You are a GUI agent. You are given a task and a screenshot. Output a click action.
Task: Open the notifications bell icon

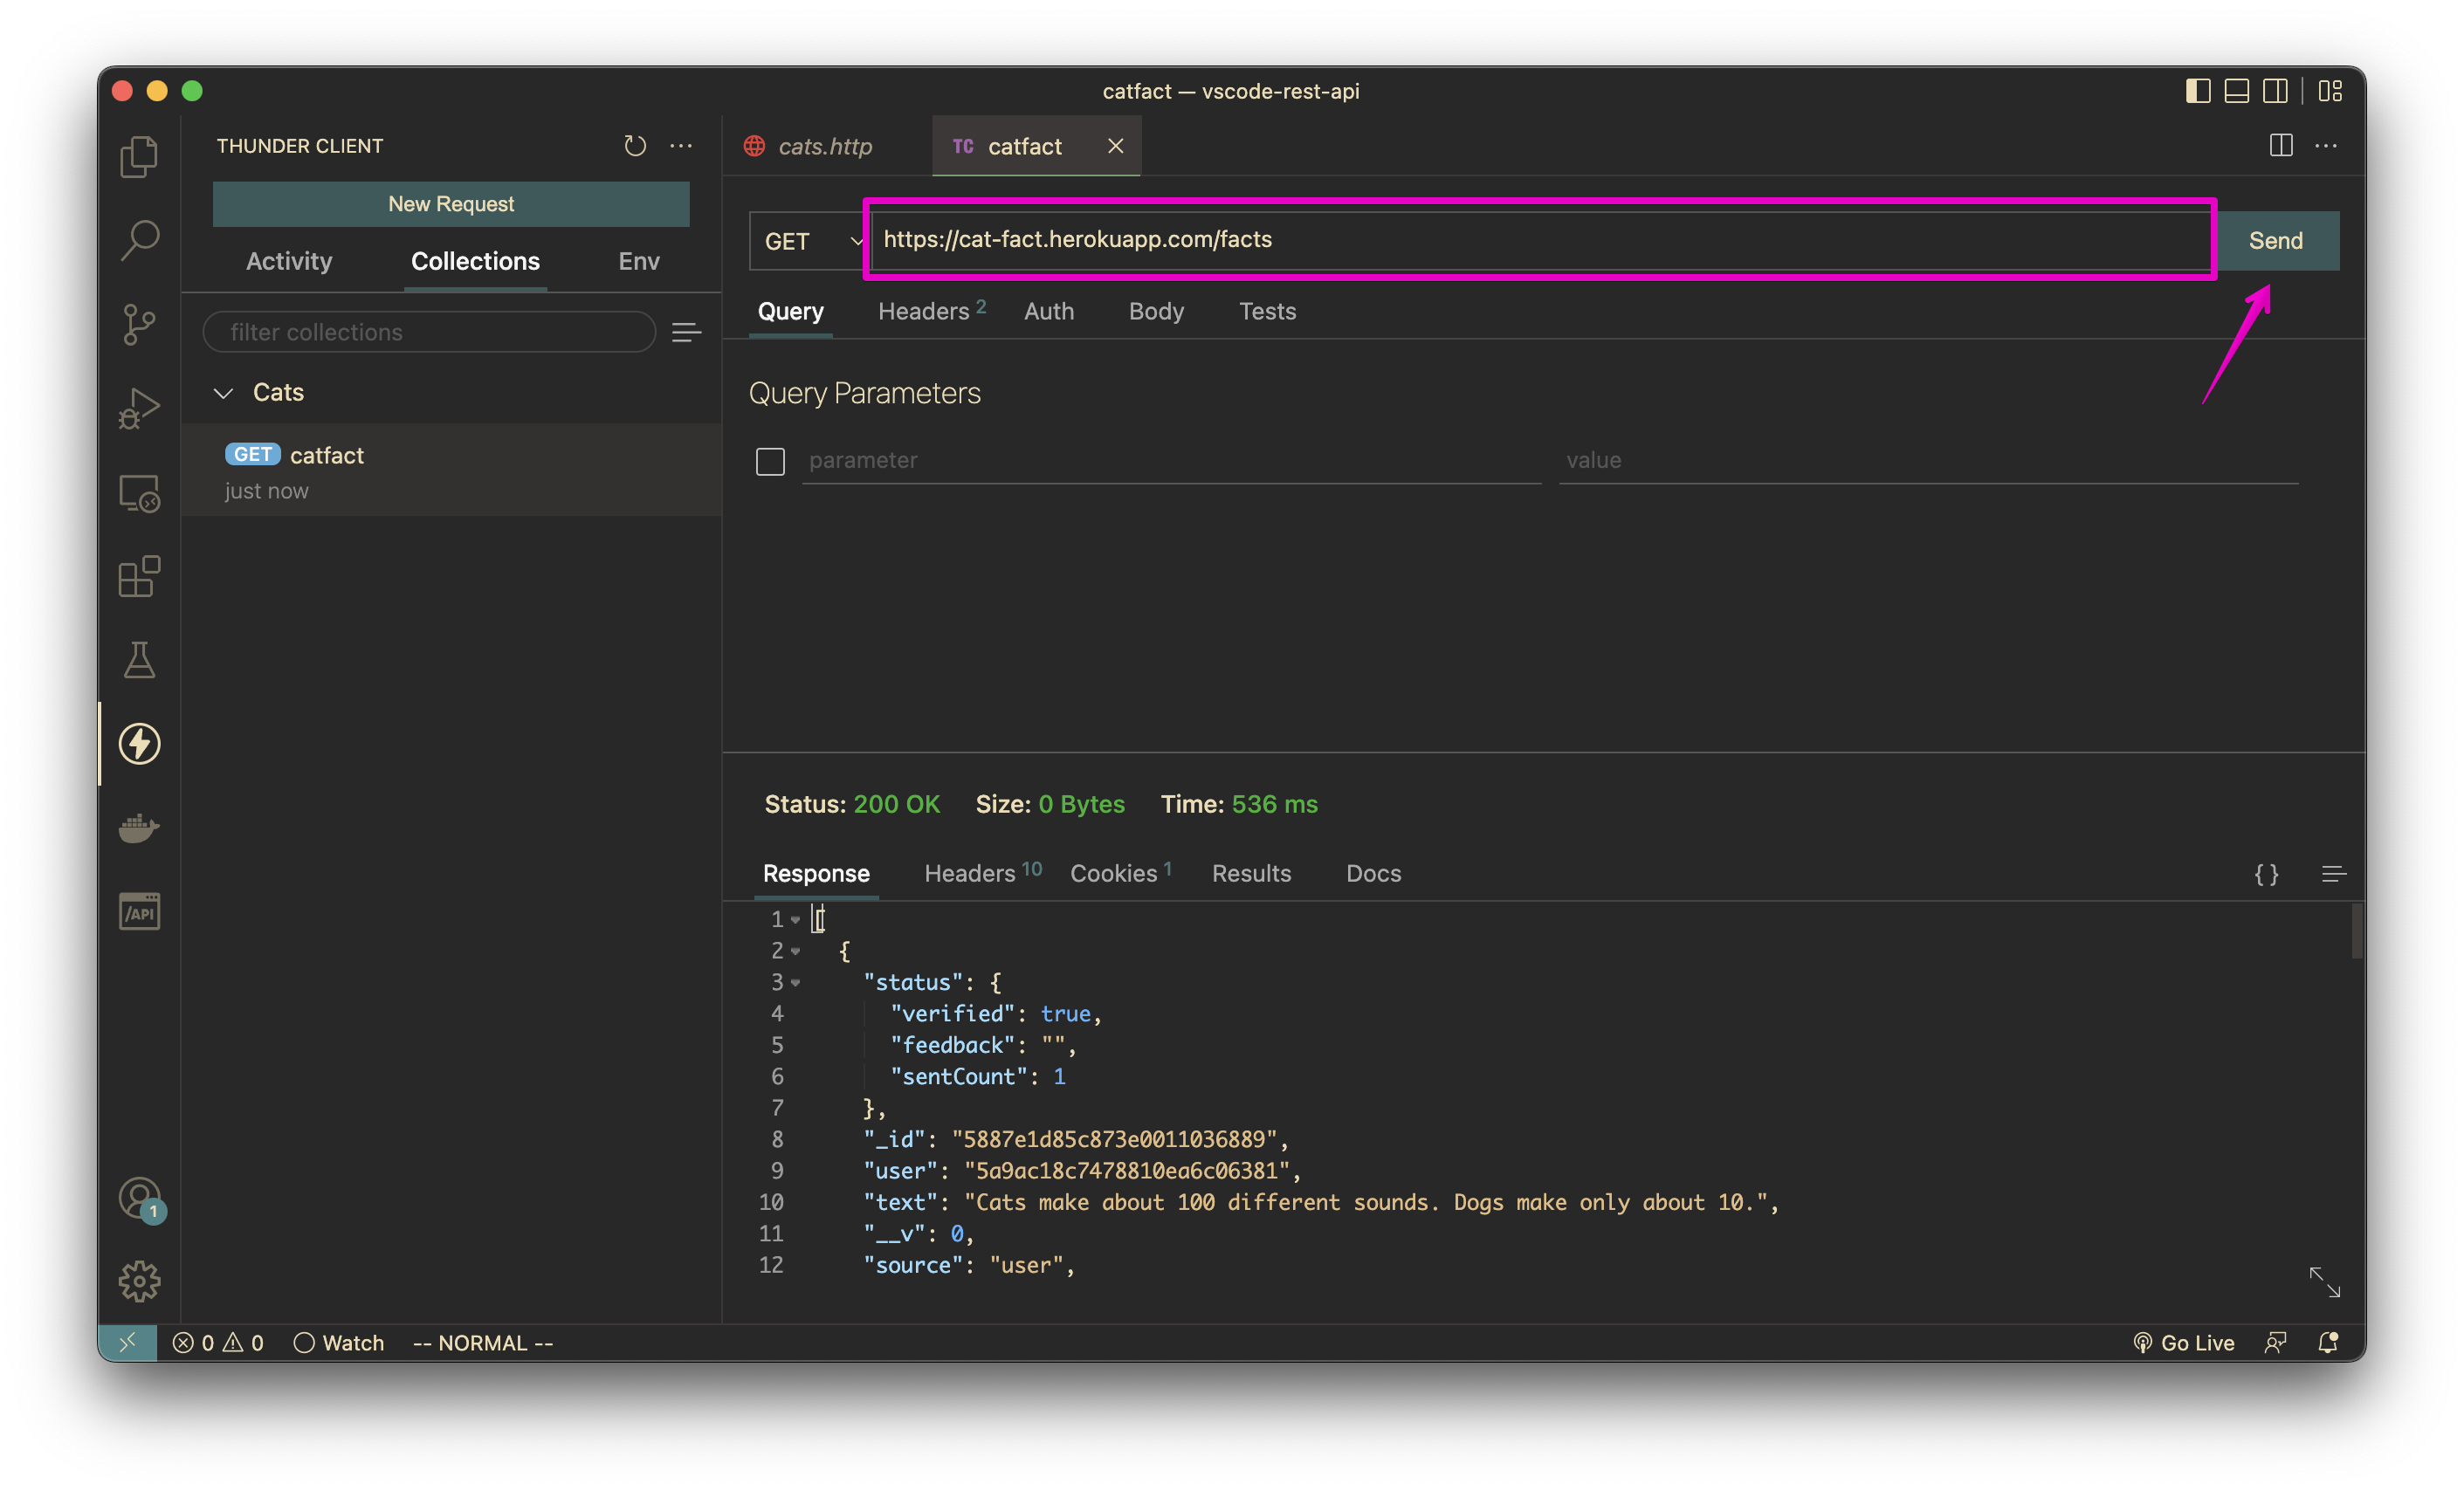pyautogui.click(x=2327, y=1342)
